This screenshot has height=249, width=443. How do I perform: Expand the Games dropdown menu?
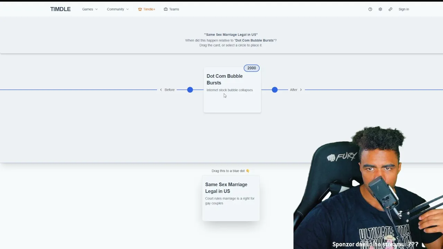point(90,9)
